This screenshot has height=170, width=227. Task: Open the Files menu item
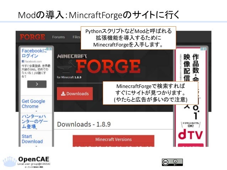coord(76,37)
